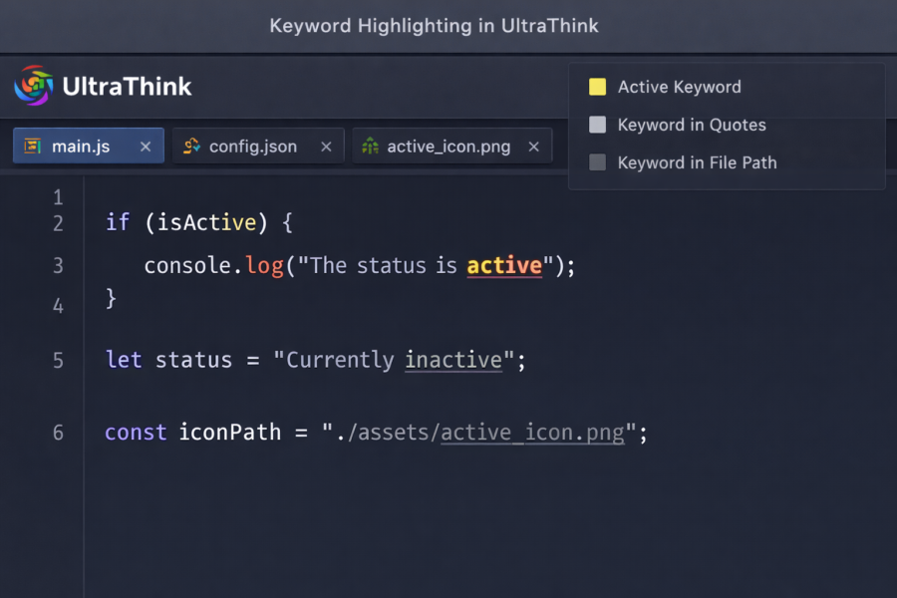Screen dimensions: 897x598
Task: Open the active_icon.png tab
Action: click(x=451, y=146)
